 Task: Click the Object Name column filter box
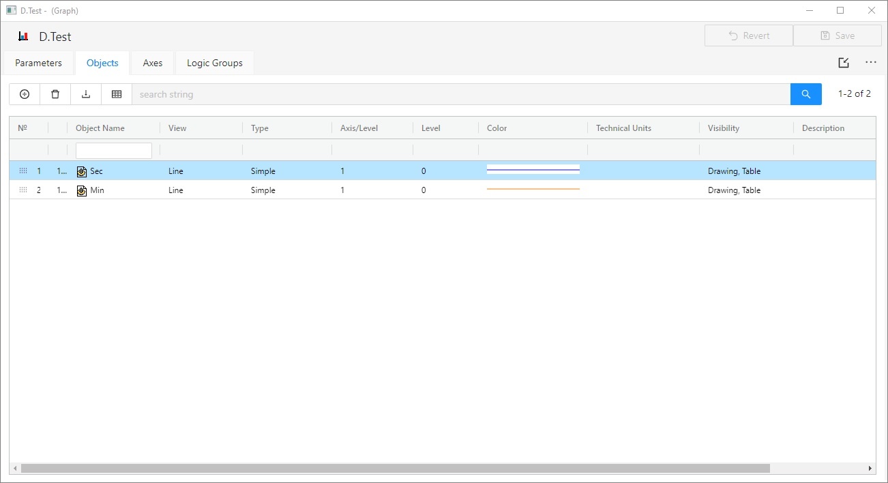pyautogui.click(x=114, y=151)
